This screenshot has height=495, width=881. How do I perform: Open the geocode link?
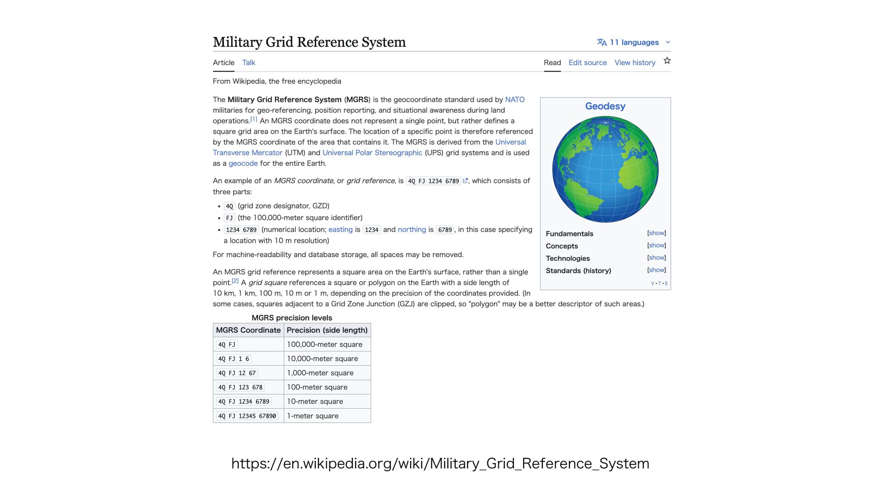[x=243, y=163]
